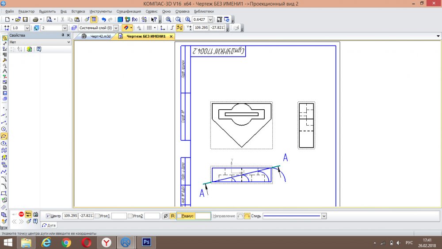Open Photoshop from the taskbar
The image size is (442, 249).
pos(146,242)
